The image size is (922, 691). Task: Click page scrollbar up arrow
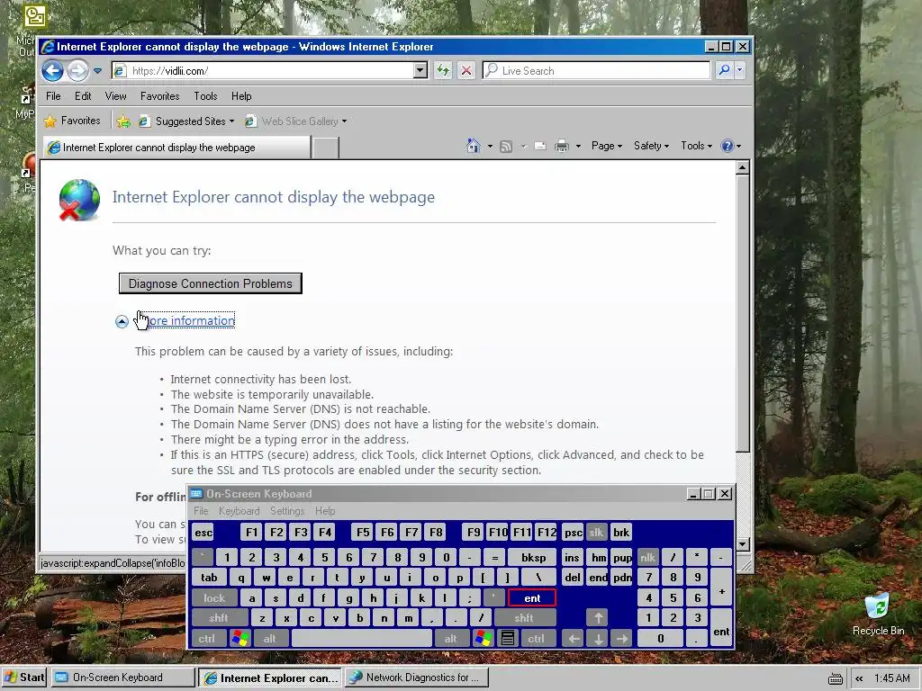click(x=742, y=168)
